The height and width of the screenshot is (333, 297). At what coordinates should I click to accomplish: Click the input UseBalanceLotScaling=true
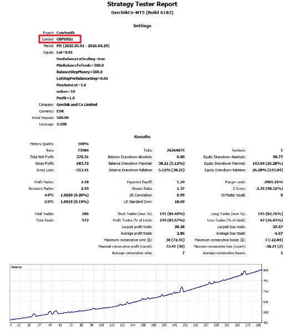80,59
